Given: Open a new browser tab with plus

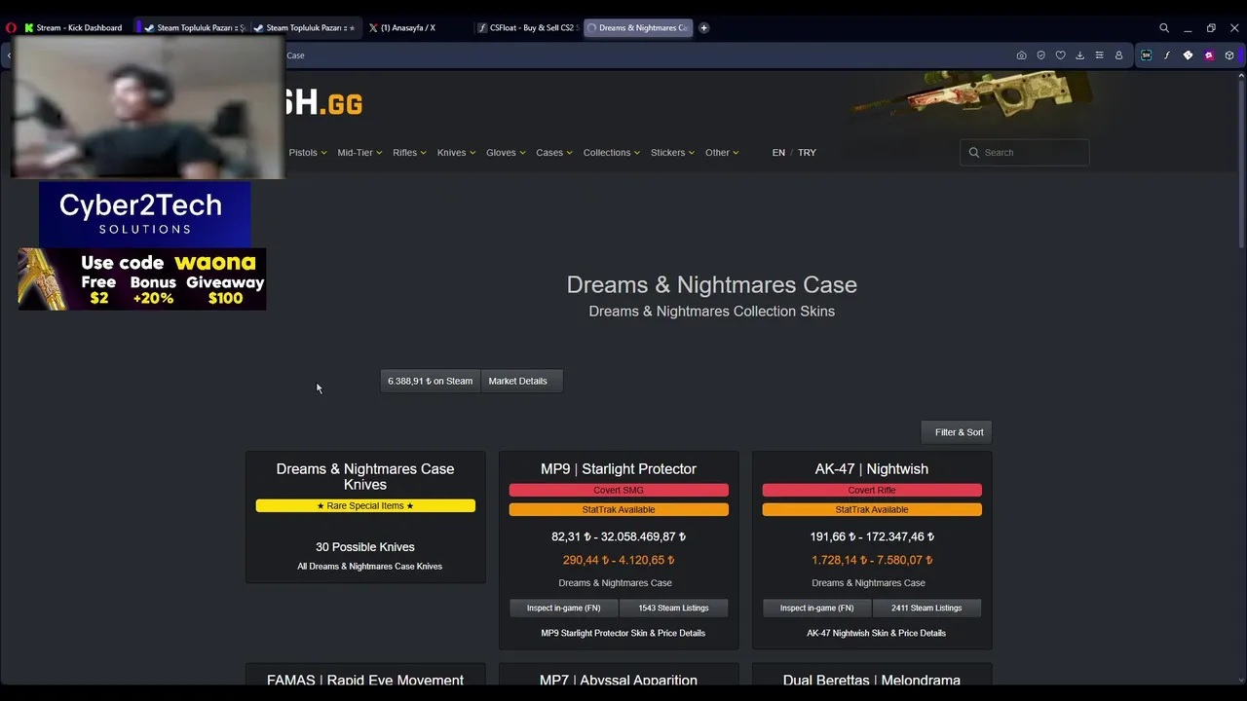Looking at the screenshot, I should point(703,28).
